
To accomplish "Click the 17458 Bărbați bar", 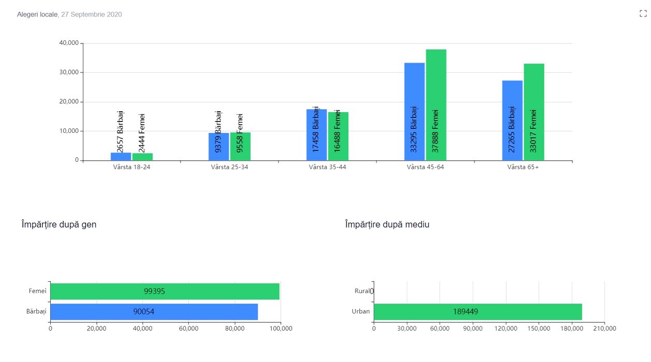I will point(316,134).
